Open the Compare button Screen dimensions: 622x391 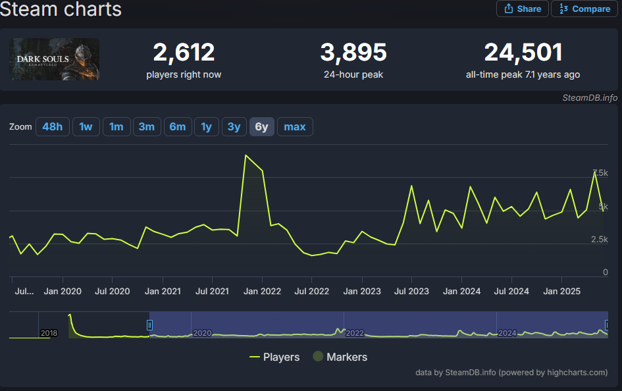pyautogui.click(x=584, y=9)
